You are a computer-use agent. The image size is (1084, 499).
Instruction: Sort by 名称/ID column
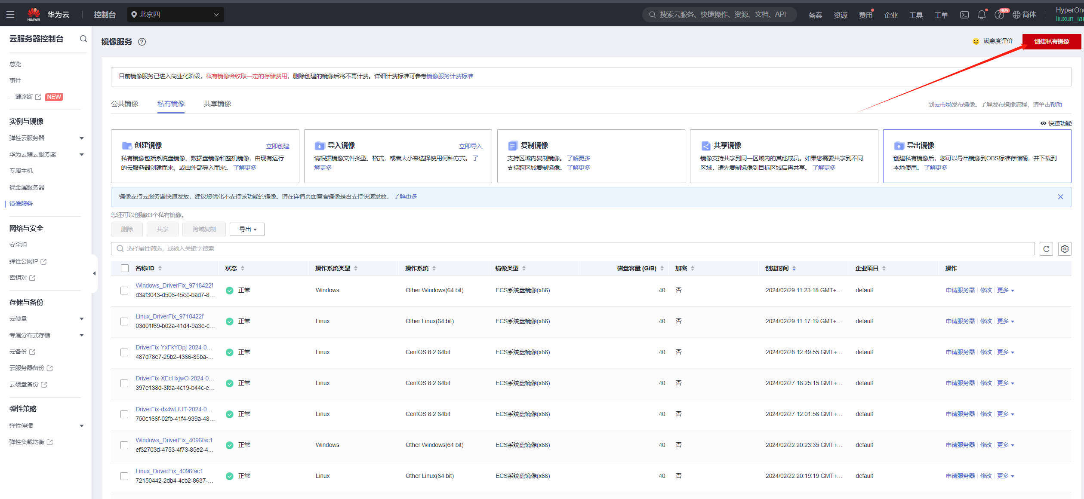(160, 268)
